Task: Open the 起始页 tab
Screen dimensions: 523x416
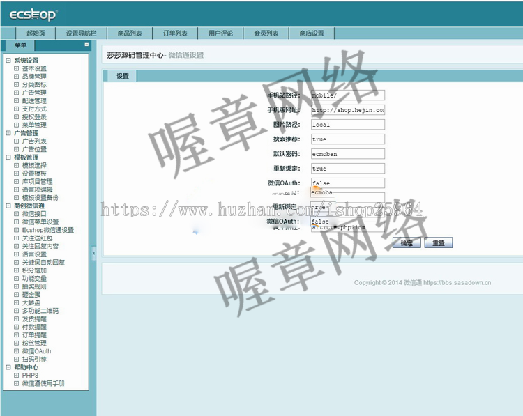Action: (x=36, y=33)
